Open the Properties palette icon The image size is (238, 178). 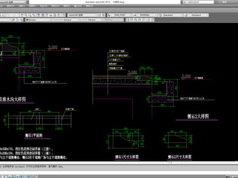pyautogui.click(x=39, y=15)
